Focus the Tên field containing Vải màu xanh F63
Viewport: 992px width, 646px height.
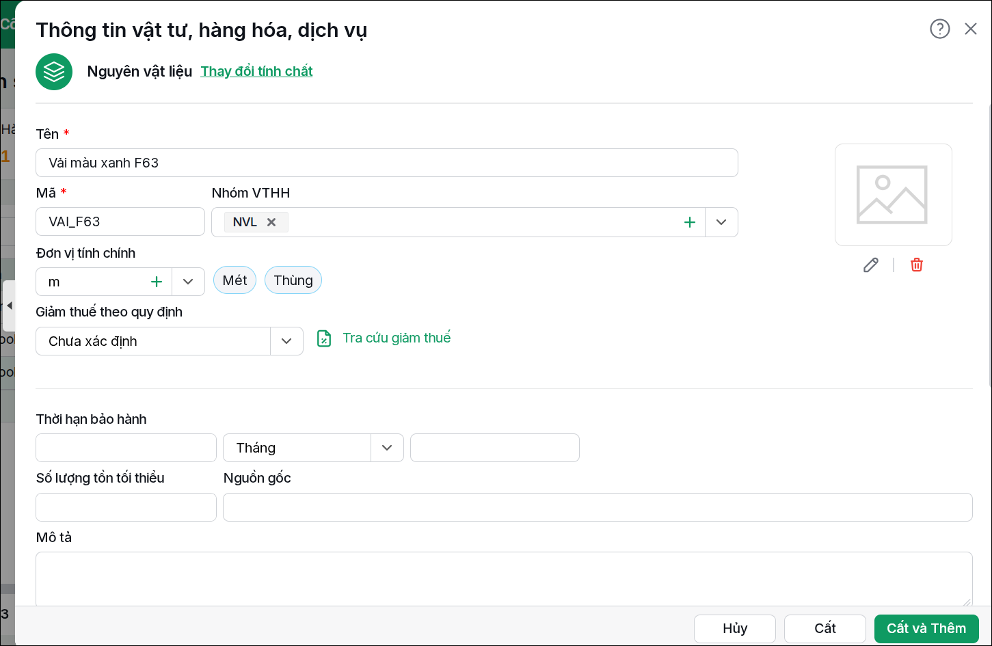click(387, 163)
